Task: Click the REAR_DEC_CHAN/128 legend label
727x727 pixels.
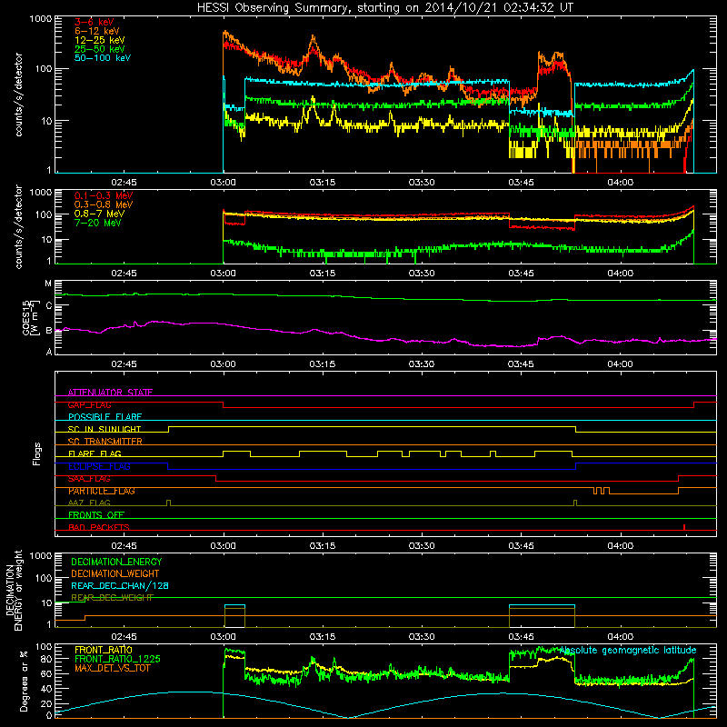Action: [x=120, y=585]
